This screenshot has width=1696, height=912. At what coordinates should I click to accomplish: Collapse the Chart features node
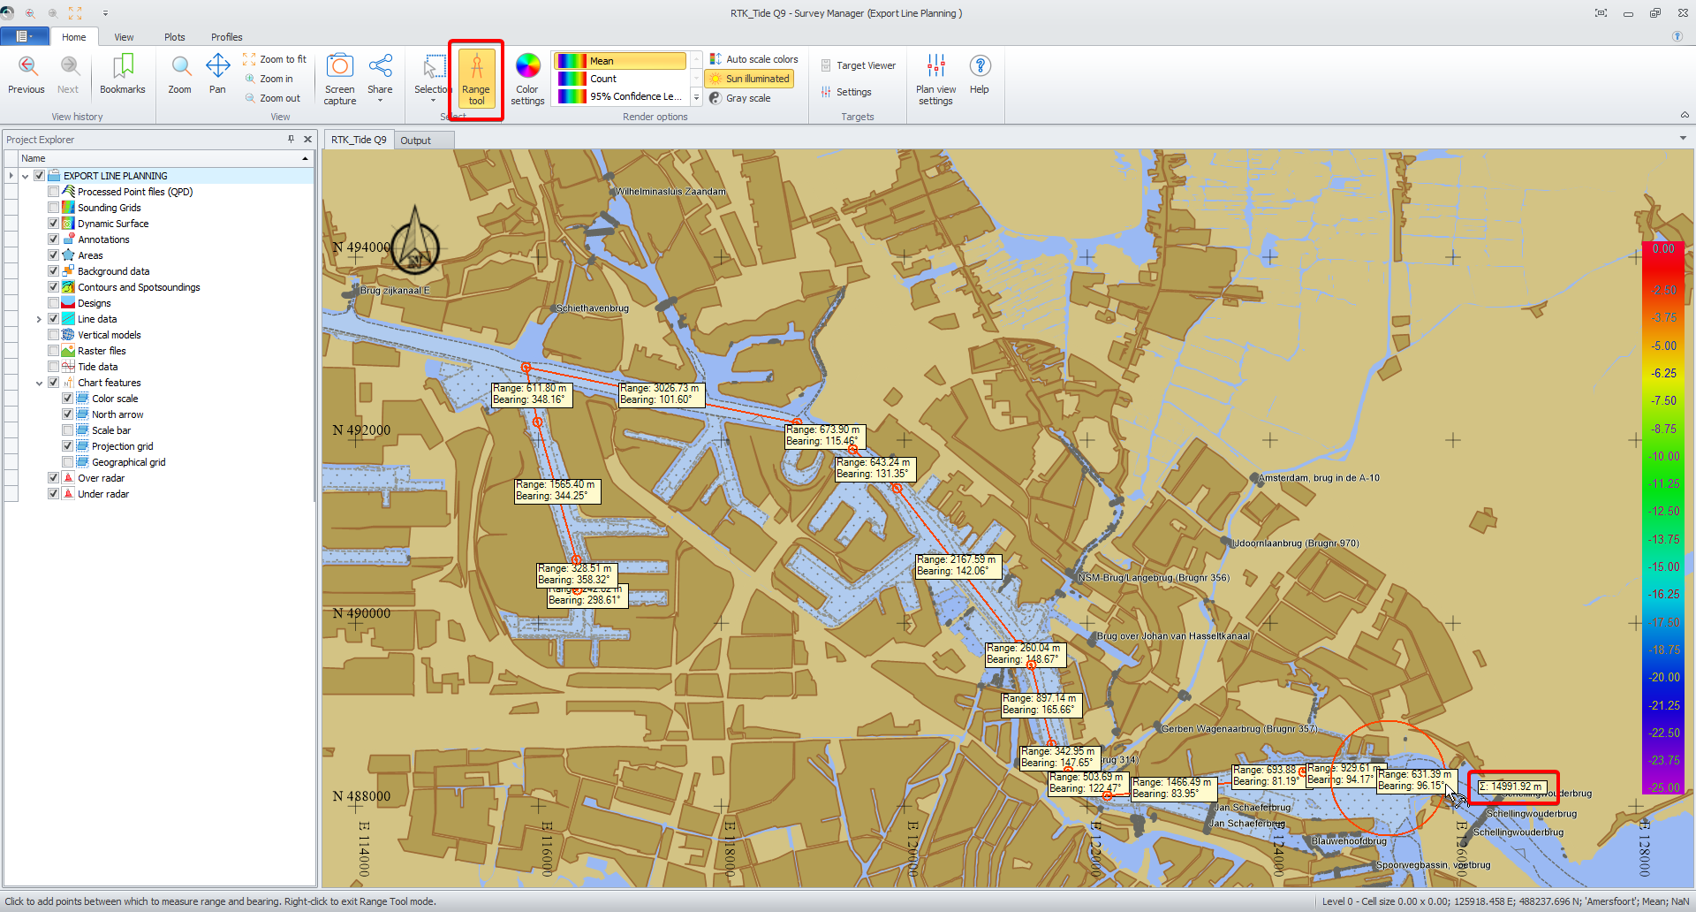(x=39, y=383)
